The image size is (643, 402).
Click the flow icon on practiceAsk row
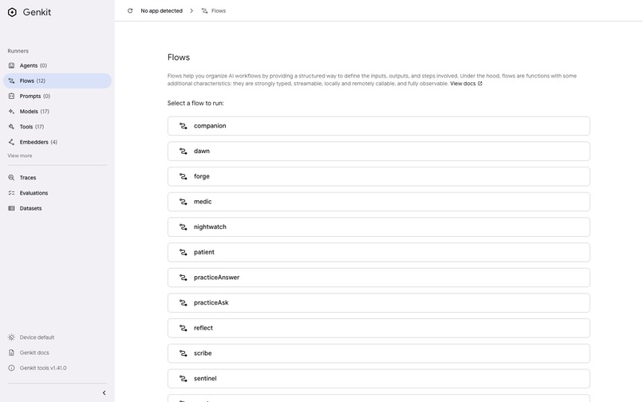point(183,303)
